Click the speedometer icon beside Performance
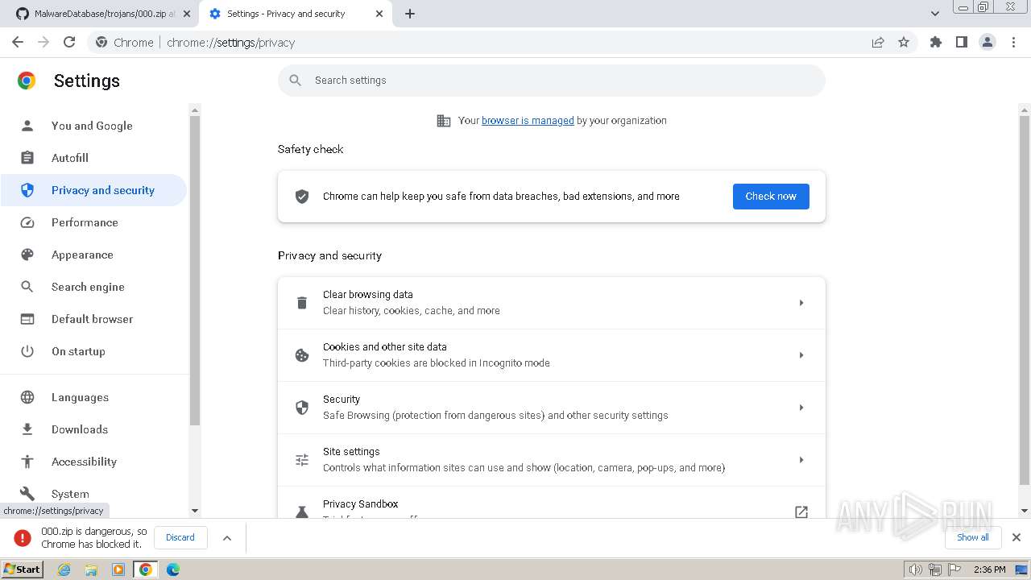This screenshot has height=580, width=1031. (27, 222)
